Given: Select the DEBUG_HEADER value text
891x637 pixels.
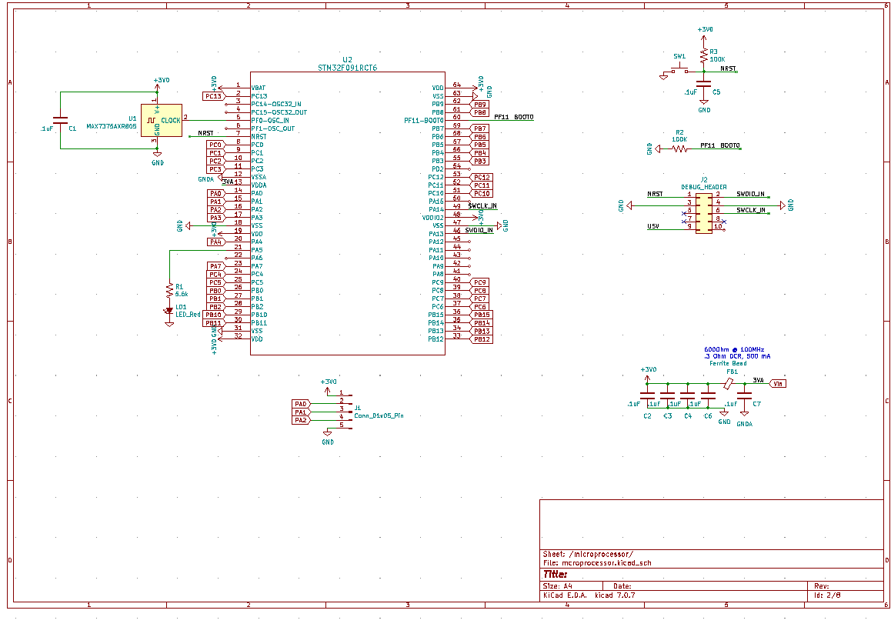Looking at the screenshot, I should coord(704,187).
